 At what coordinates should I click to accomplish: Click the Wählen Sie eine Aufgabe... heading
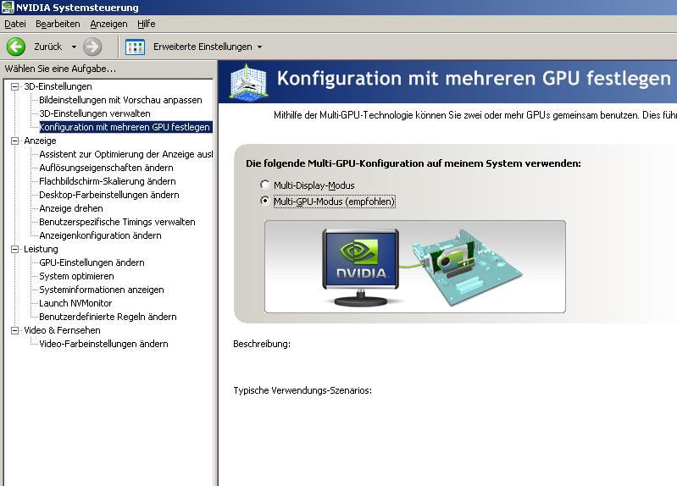pyautogui.click(x=60, y=69)
